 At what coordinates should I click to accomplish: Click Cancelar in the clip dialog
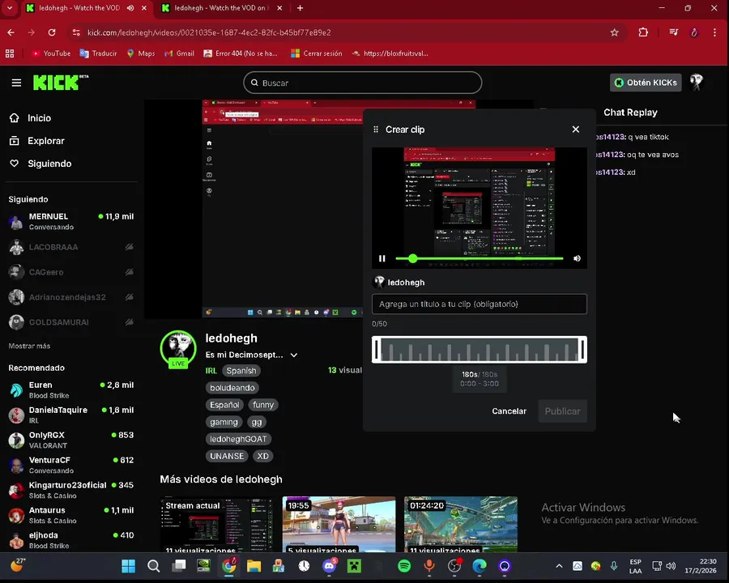(x=509, y=411)
